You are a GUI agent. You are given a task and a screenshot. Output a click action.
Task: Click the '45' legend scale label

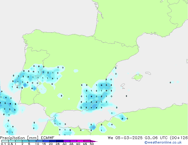[x=85, y=144]
